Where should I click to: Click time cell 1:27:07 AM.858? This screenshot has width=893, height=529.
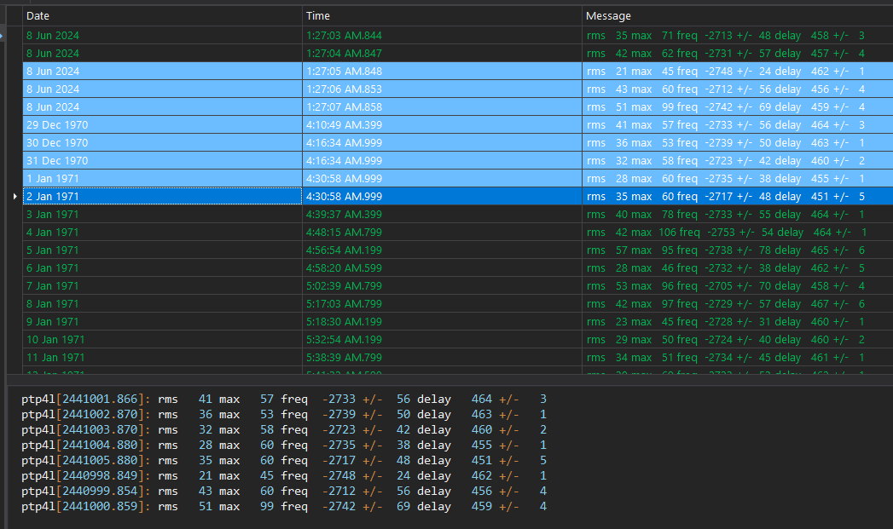click(442, 107)
